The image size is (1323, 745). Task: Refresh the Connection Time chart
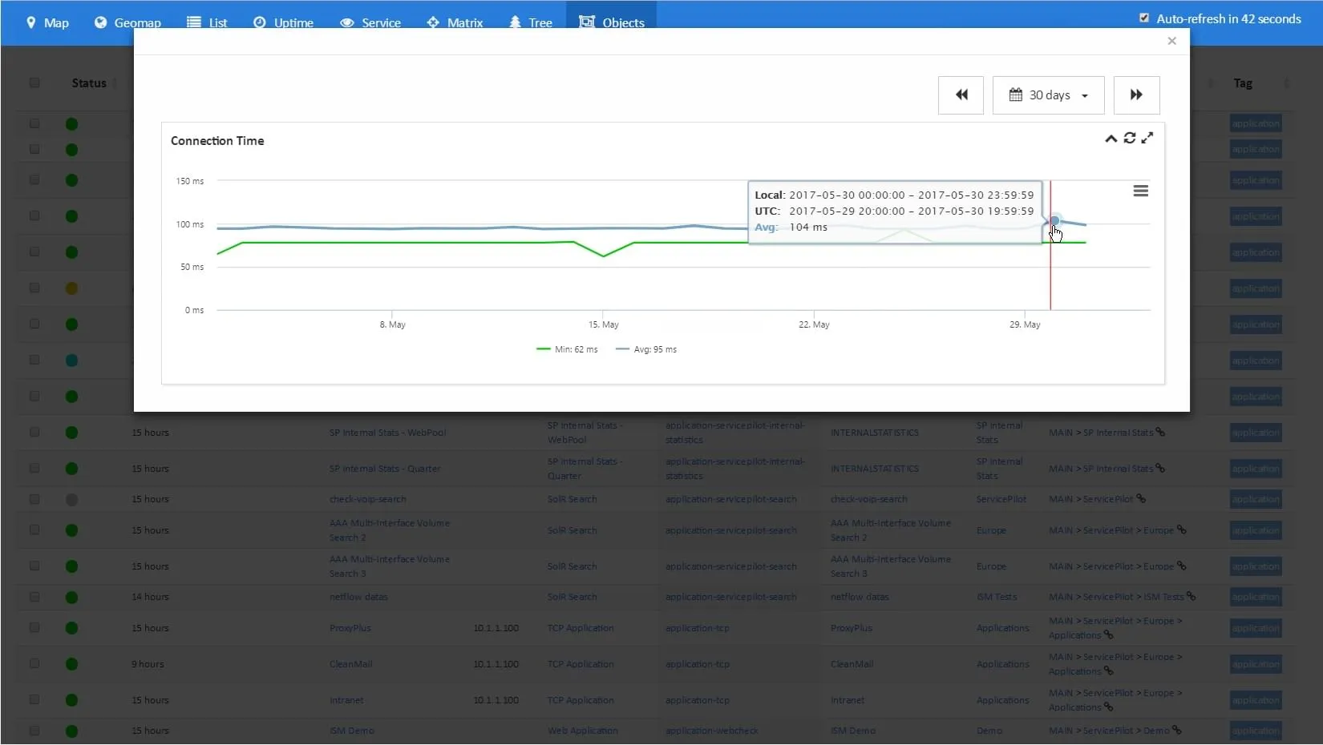(1129, 138)
